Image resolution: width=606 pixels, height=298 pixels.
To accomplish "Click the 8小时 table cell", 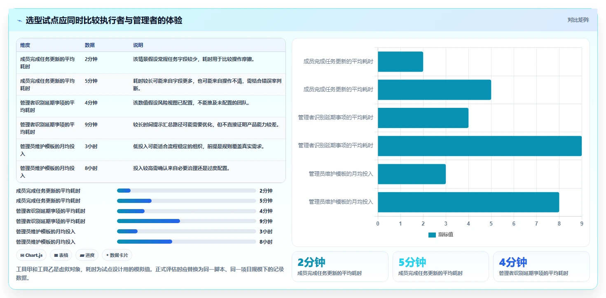I will 91,168.
